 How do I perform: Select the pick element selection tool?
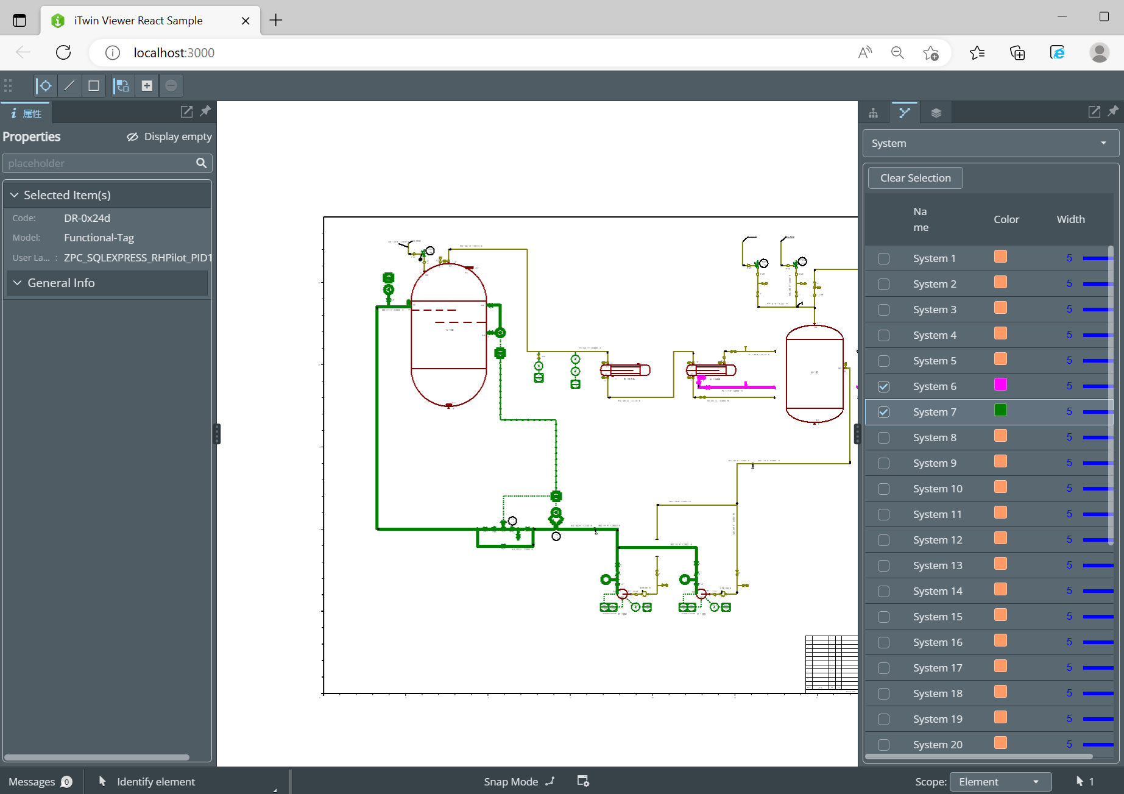pos(45,86)
